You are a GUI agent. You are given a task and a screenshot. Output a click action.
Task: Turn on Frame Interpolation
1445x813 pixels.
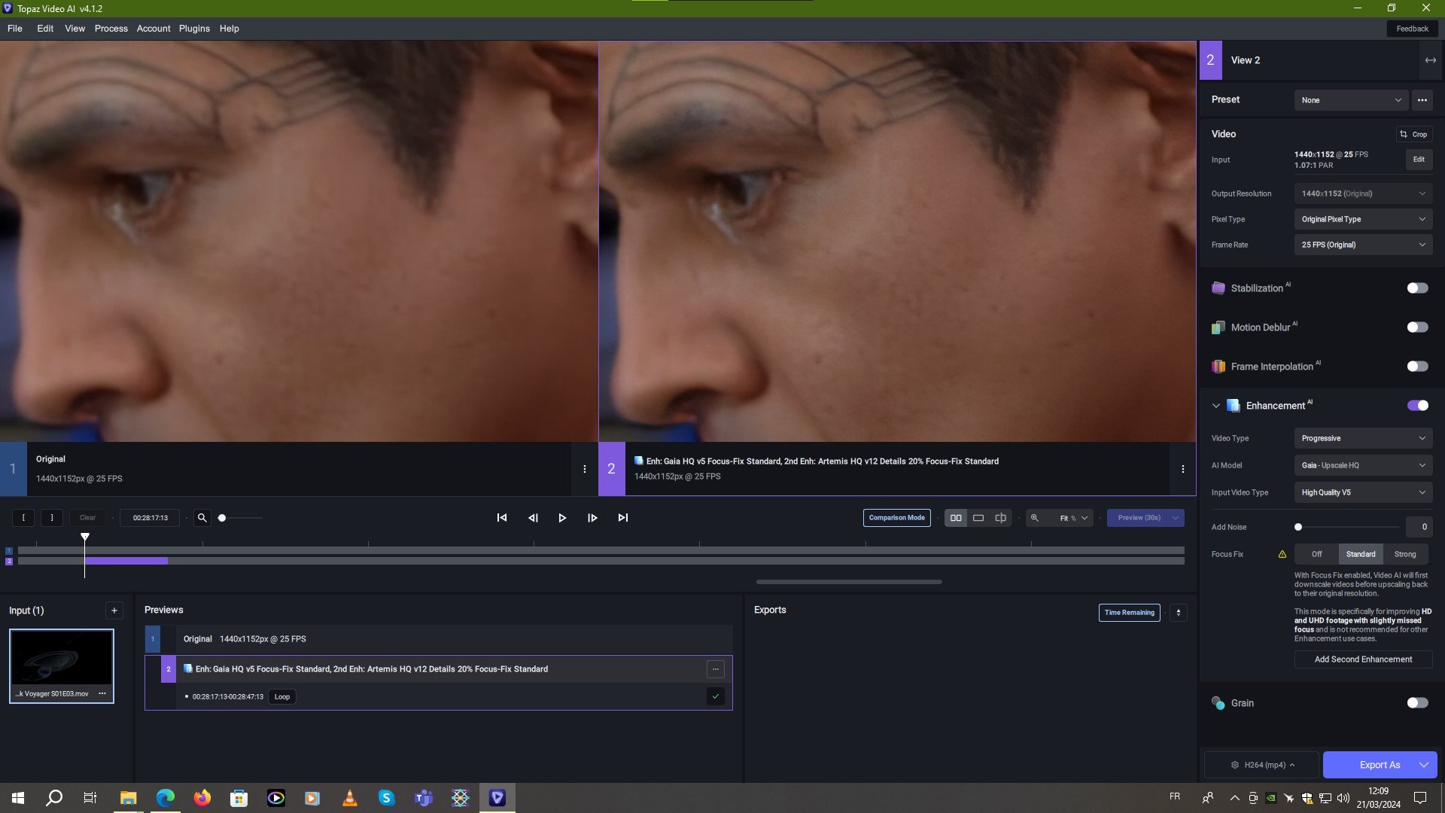pos(1417,367)
